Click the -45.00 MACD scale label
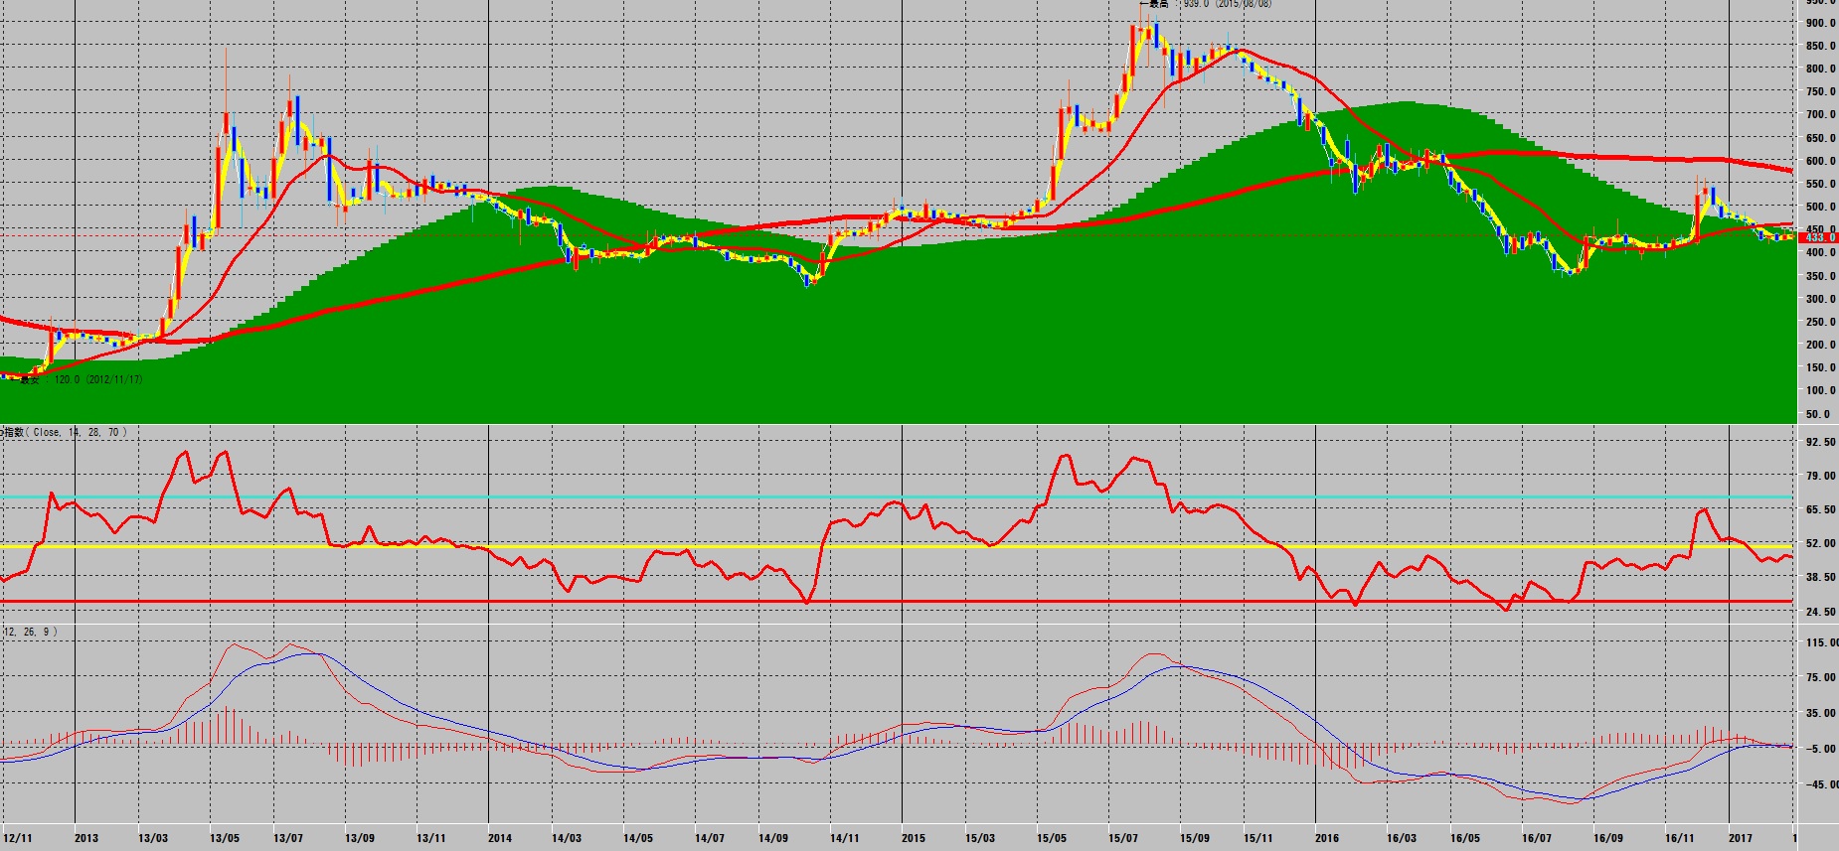 1821,784
